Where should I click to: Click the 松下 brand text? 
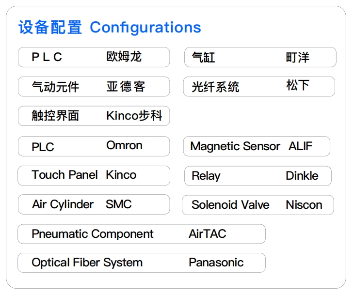point(298,86)
